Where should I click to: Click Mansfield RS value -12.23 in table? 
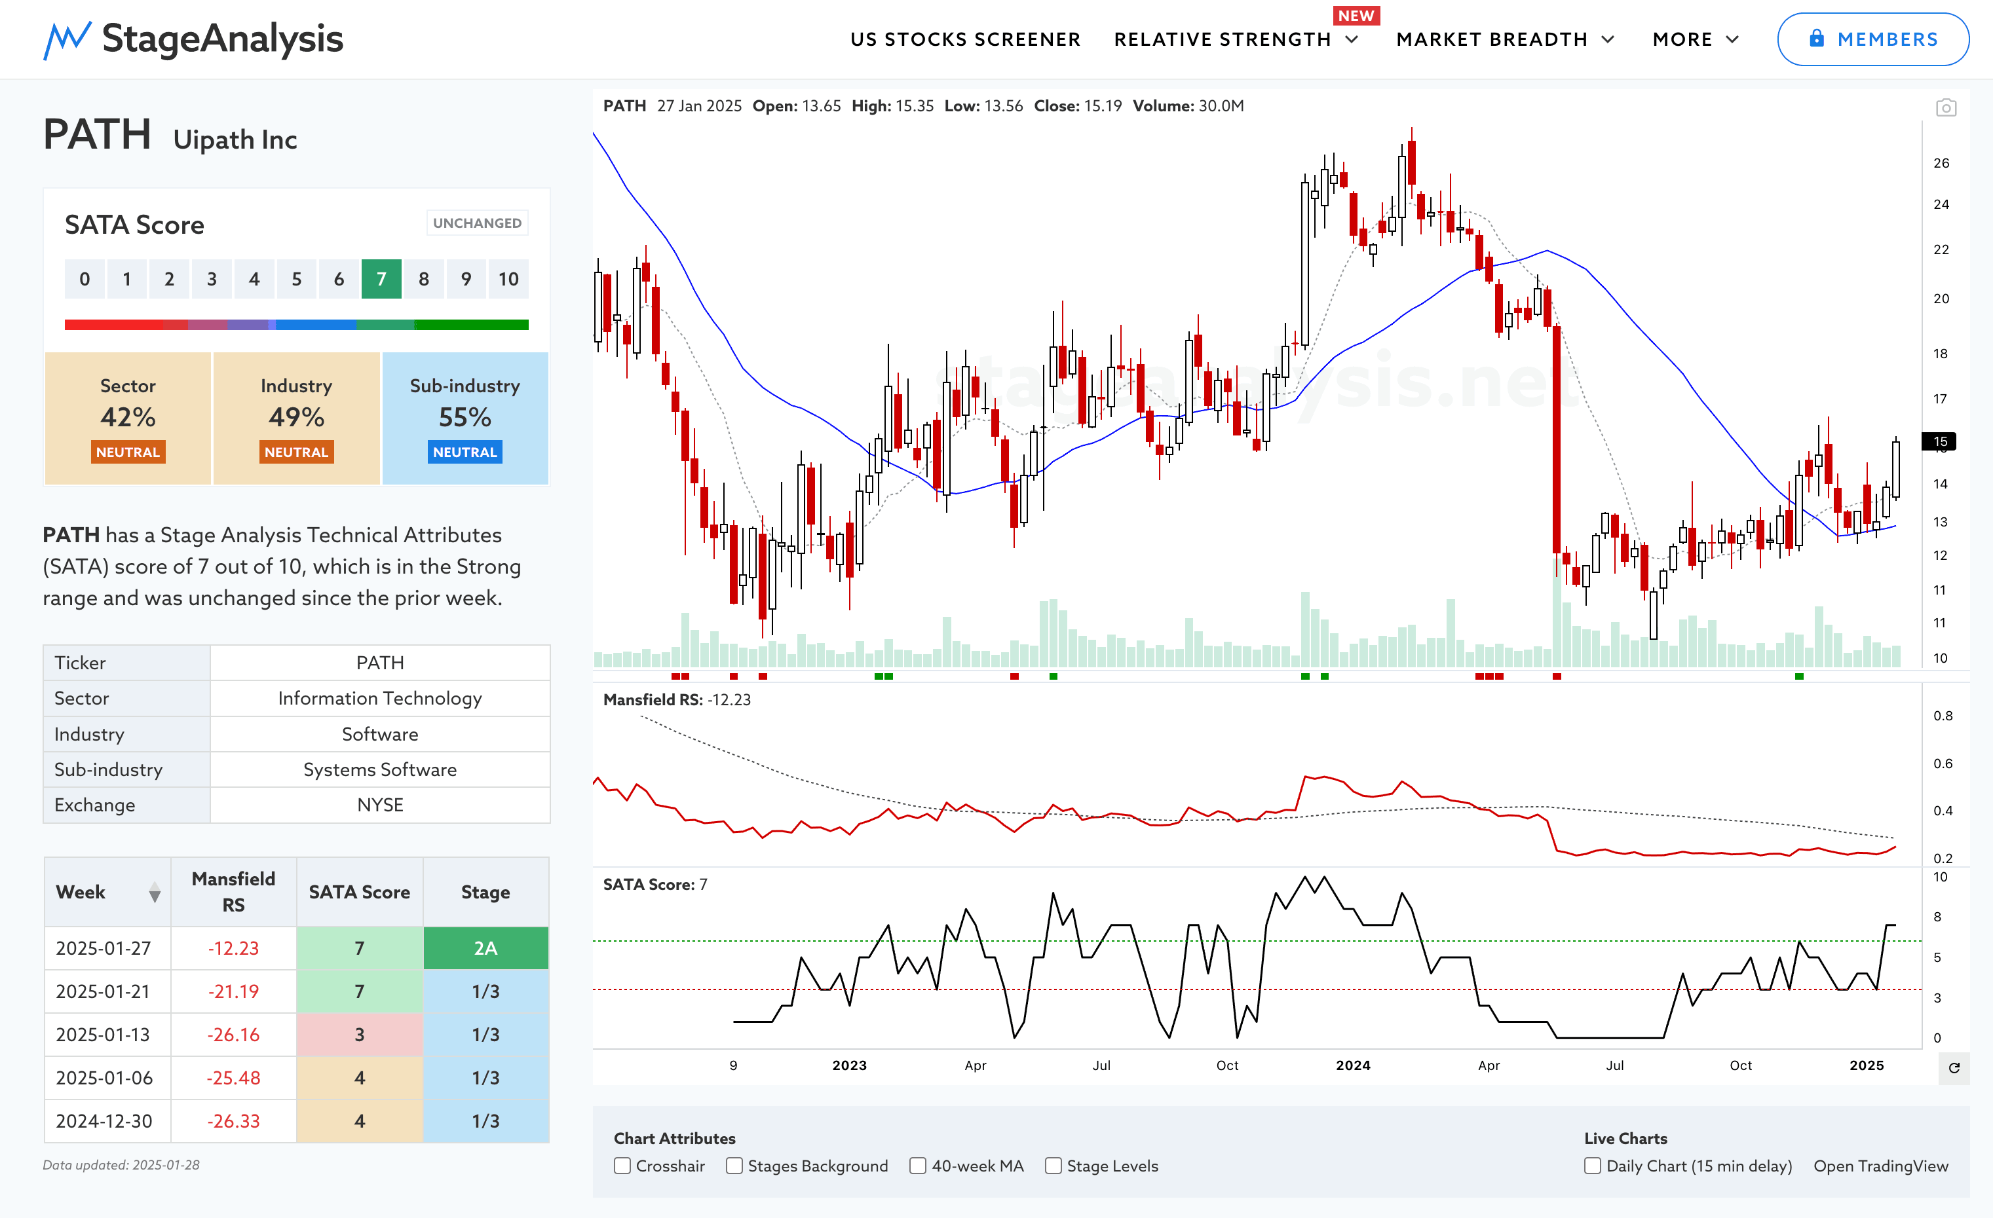(233, 948)
